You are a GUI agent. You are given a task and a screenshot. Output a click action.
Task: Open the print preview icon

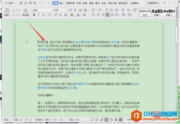35,3
